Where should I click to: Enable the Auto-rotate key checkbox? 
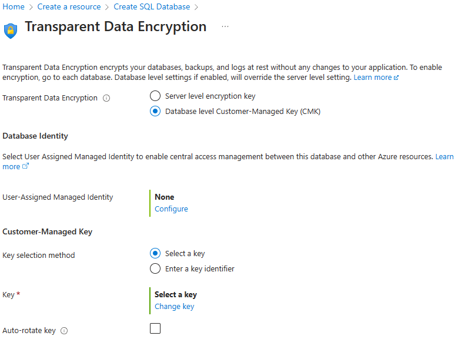coord(155,328)
